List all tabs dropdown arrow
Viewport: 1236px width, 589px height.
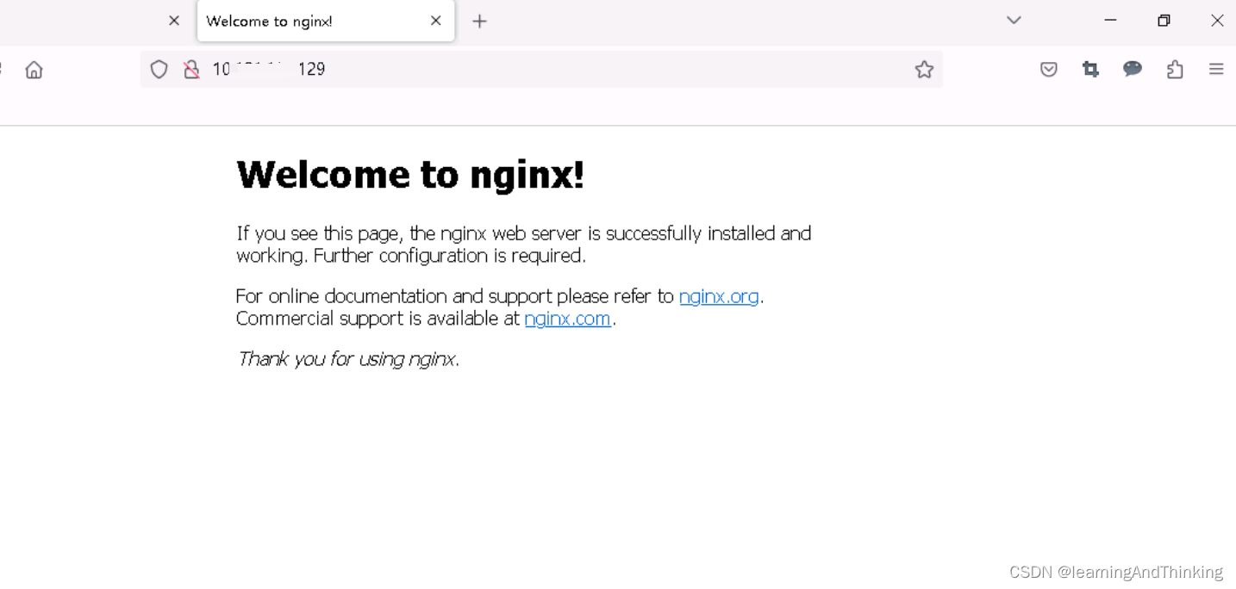coord(1014,21)
